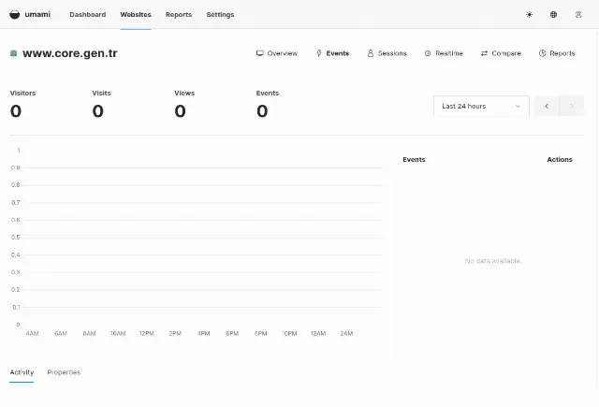The image size is (599, 407).
Task: Click the umami logo icon
Action: pyautogui.click(x=15, y=15)
